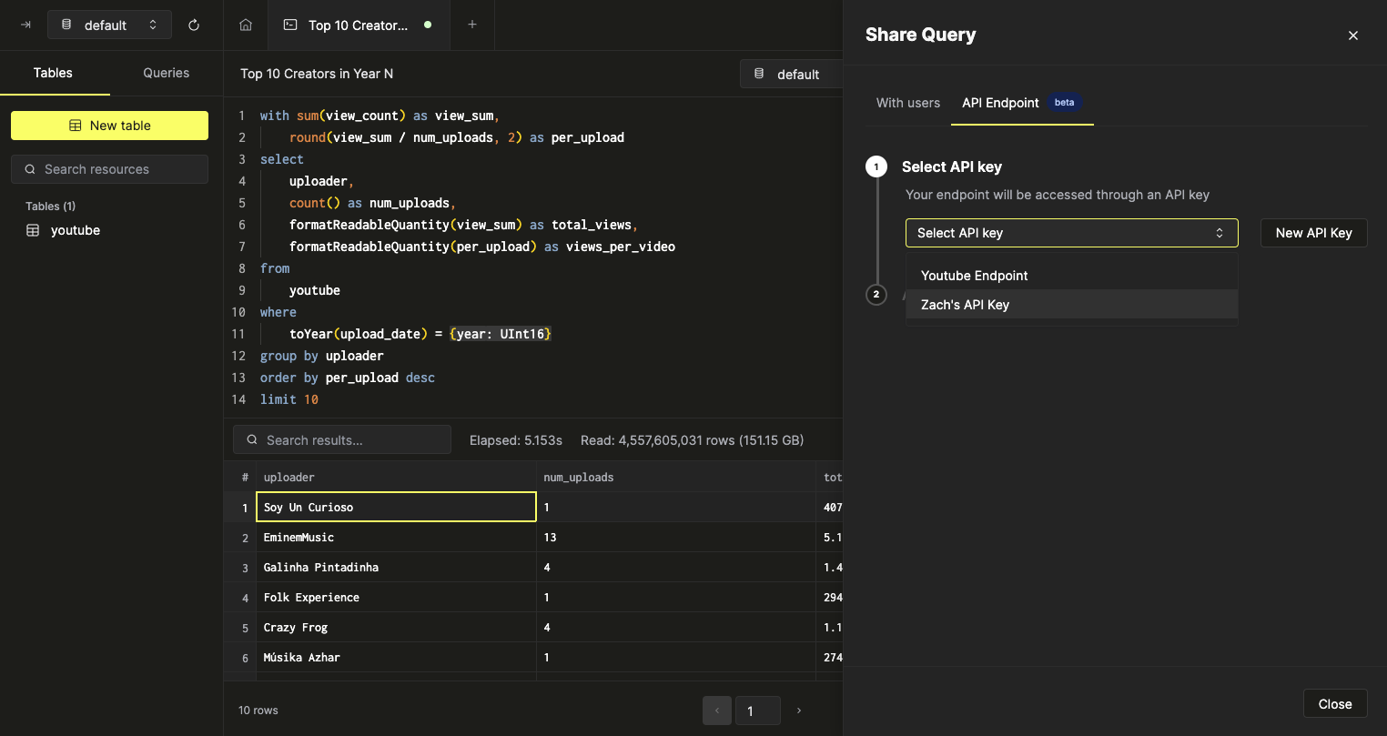Click the page number field below the results

[x=757, y=711]
